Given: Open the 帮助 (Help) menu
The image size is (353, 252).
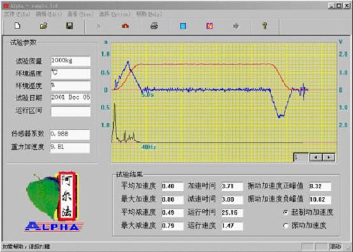Looking at the screenshot, I should click(x=149, y=14).
